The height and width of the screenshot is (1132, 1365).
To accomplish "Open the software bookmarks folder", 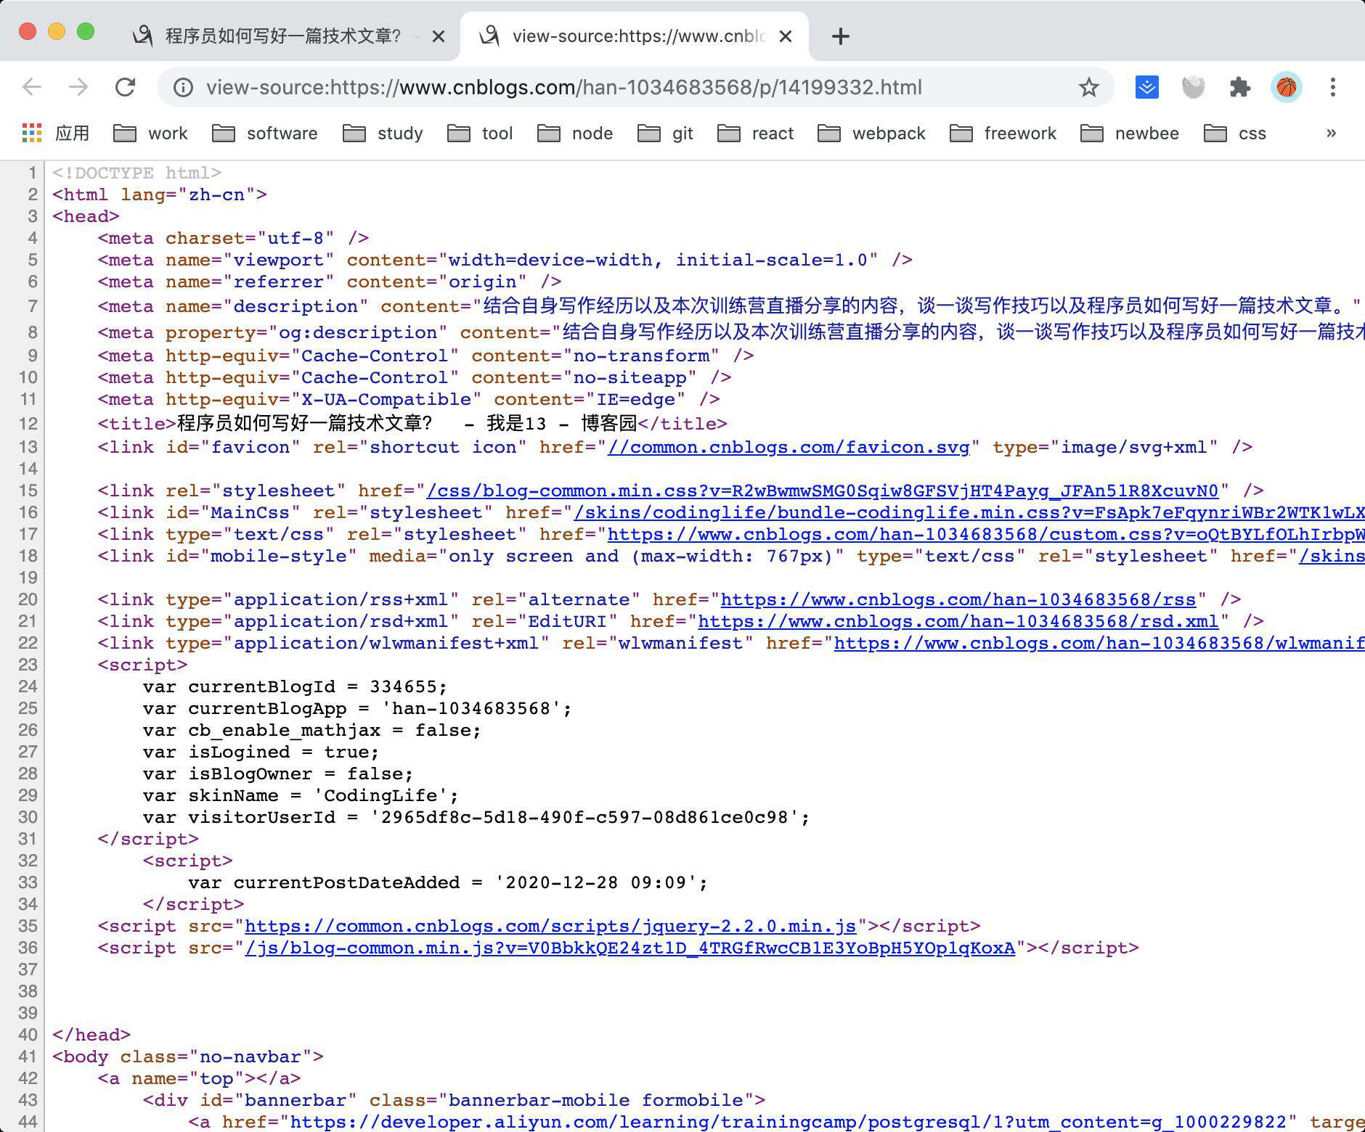I will click(265, 134).
